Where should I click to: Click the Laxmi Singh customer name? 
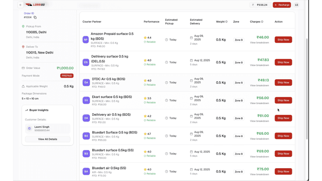42,127
